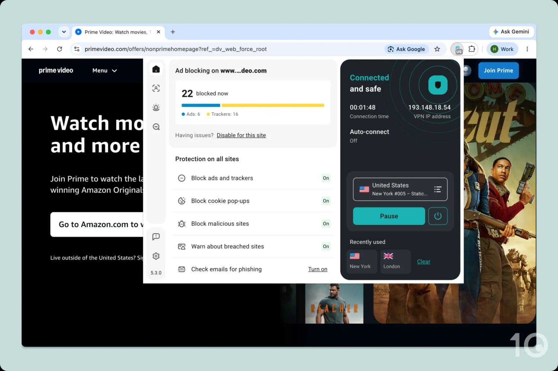
Task: Click the VPN IP address 193.148.18.54
Action: pyautogui.click(x=429, y=107)
